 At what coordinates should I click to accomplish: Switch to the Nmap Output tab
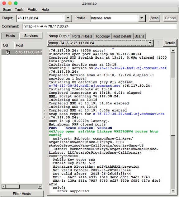point(59,36)
